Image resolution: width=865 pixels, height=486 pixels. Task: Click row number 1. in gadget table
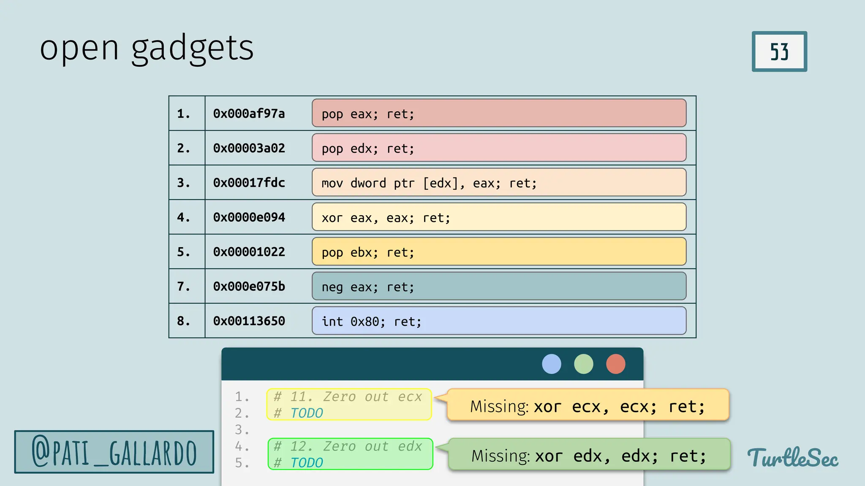coord(184,113)
